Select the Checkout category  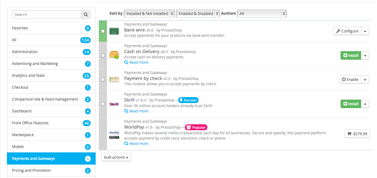[51, 87]
